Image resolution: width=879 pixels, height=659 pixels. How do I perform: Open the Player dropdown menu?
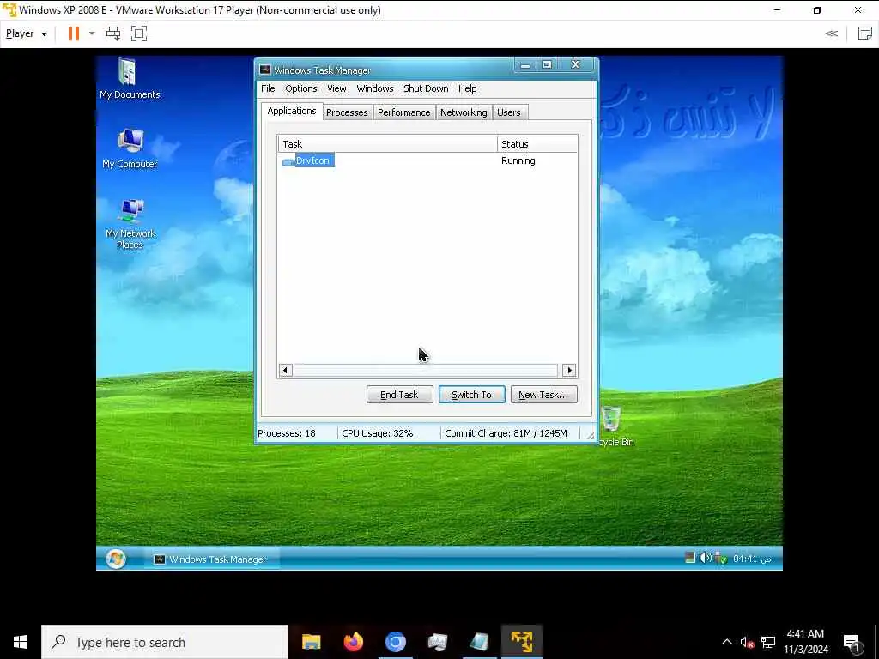pos(27,33)
